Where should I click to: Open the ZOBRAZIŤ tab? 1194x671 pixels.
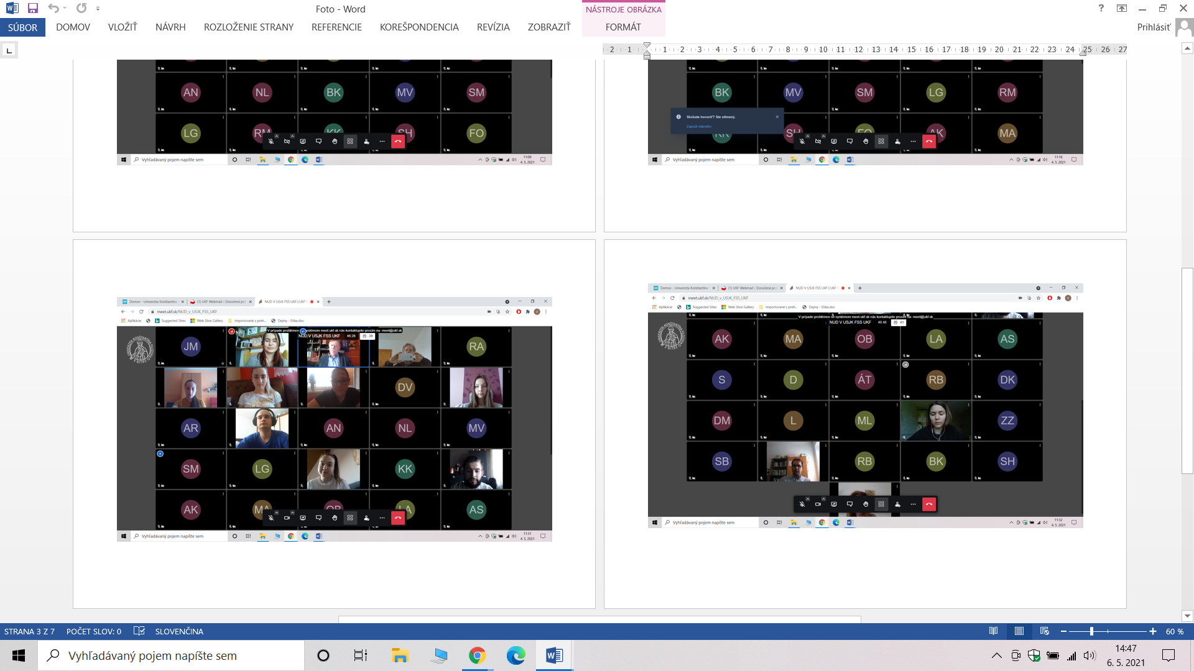(549, 27)
